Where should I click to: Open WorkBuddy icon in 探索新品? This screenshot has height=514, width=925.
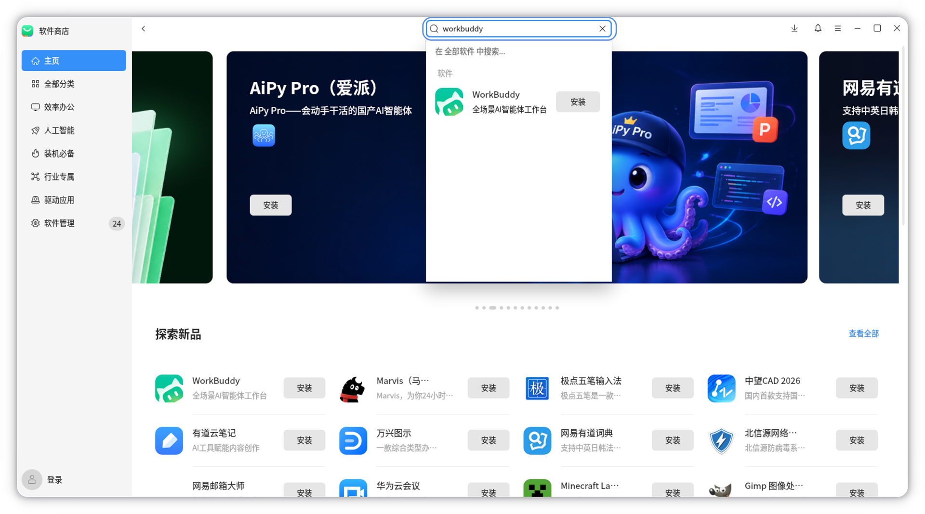click(x=169, y=388)
